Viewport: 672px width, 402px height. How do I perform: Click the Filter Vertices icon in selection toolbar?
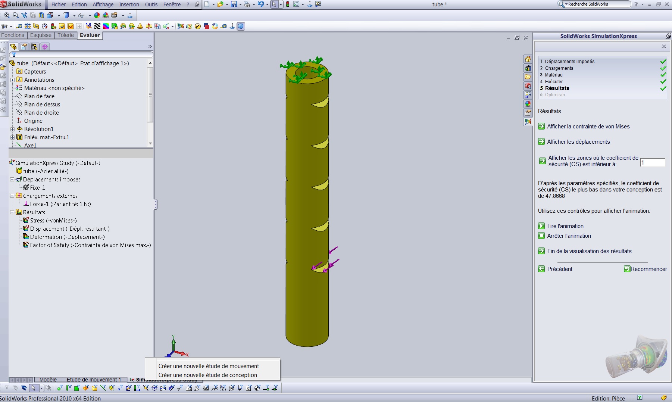(x=60, y=388)
